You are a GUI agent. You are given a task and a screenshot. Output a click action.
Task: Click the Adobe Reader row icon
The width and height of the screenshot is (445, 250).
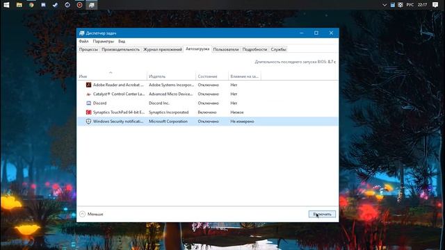coord(88,85)
